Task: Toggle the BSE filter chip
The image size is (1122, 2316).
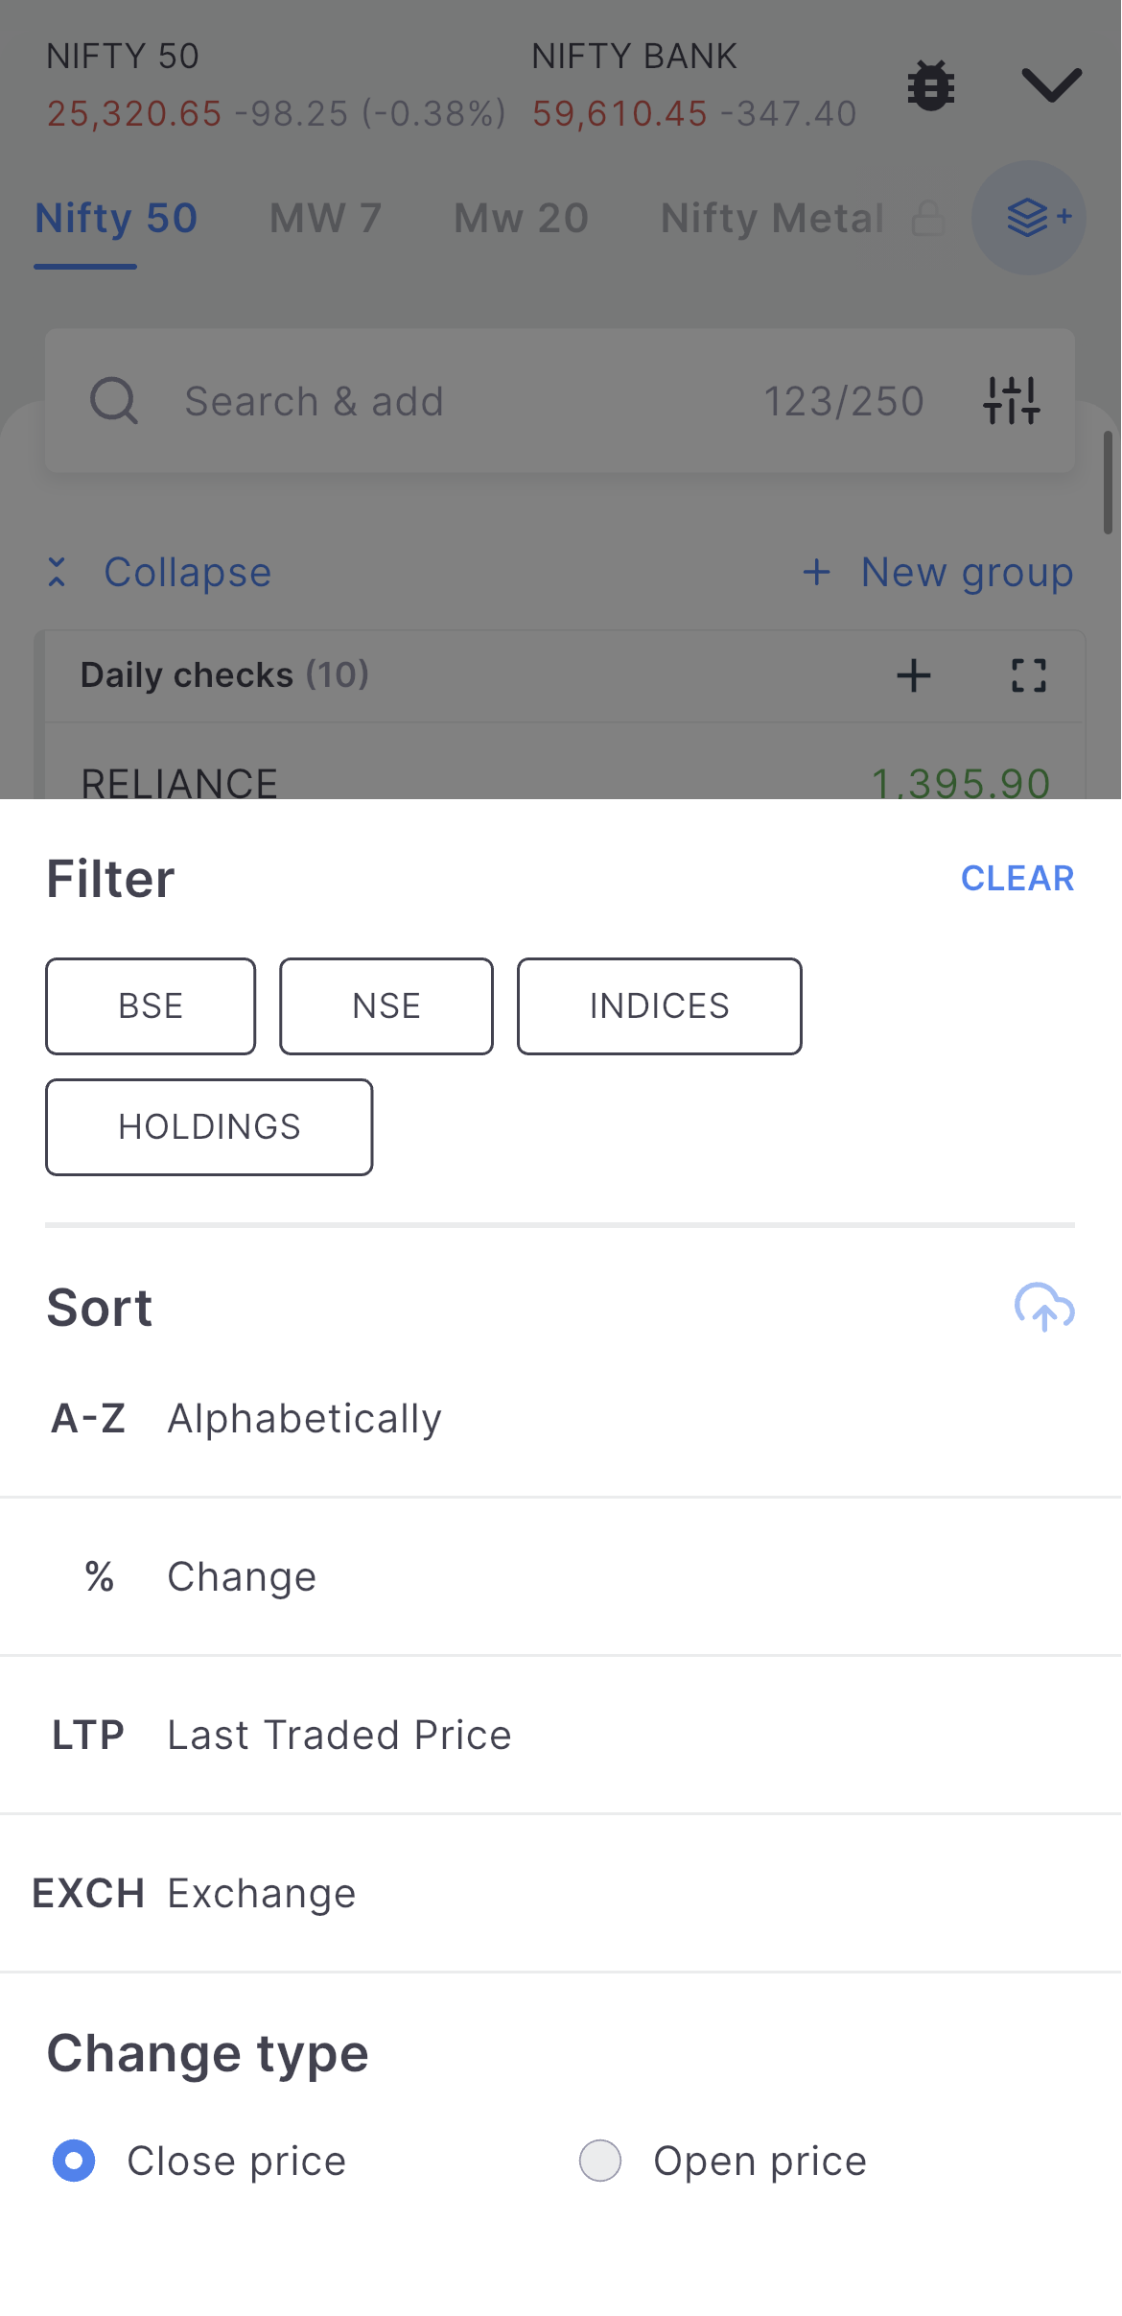Action: coord(151,1006)
